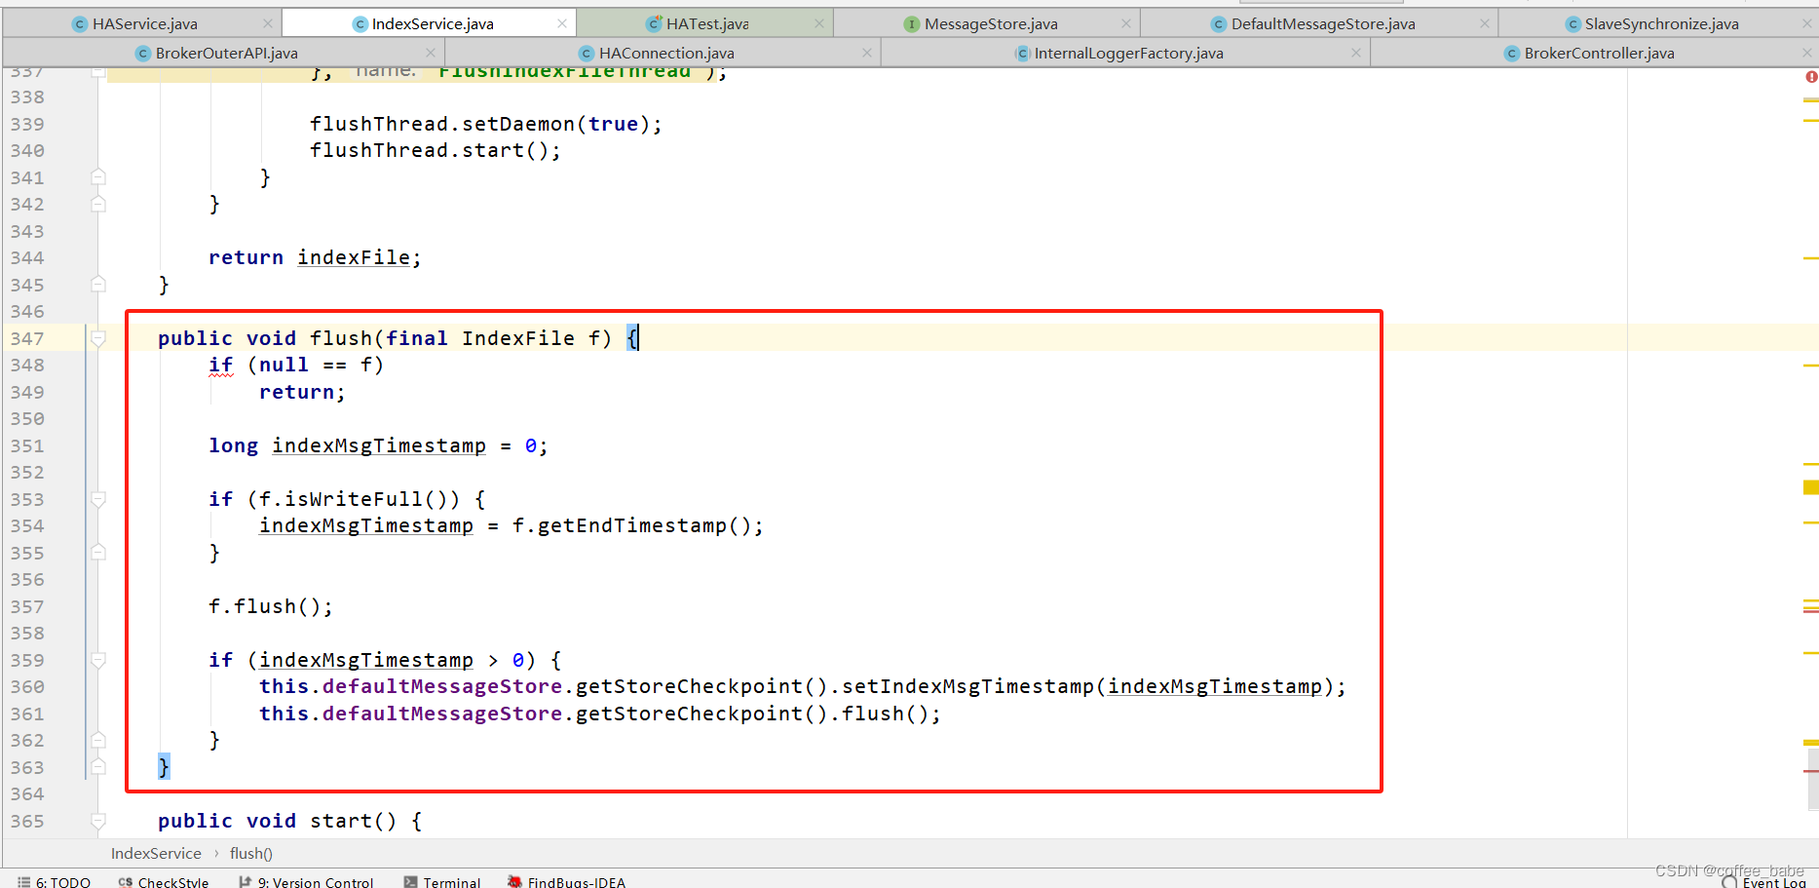Click the Version Control branch icon

[245, 881]
